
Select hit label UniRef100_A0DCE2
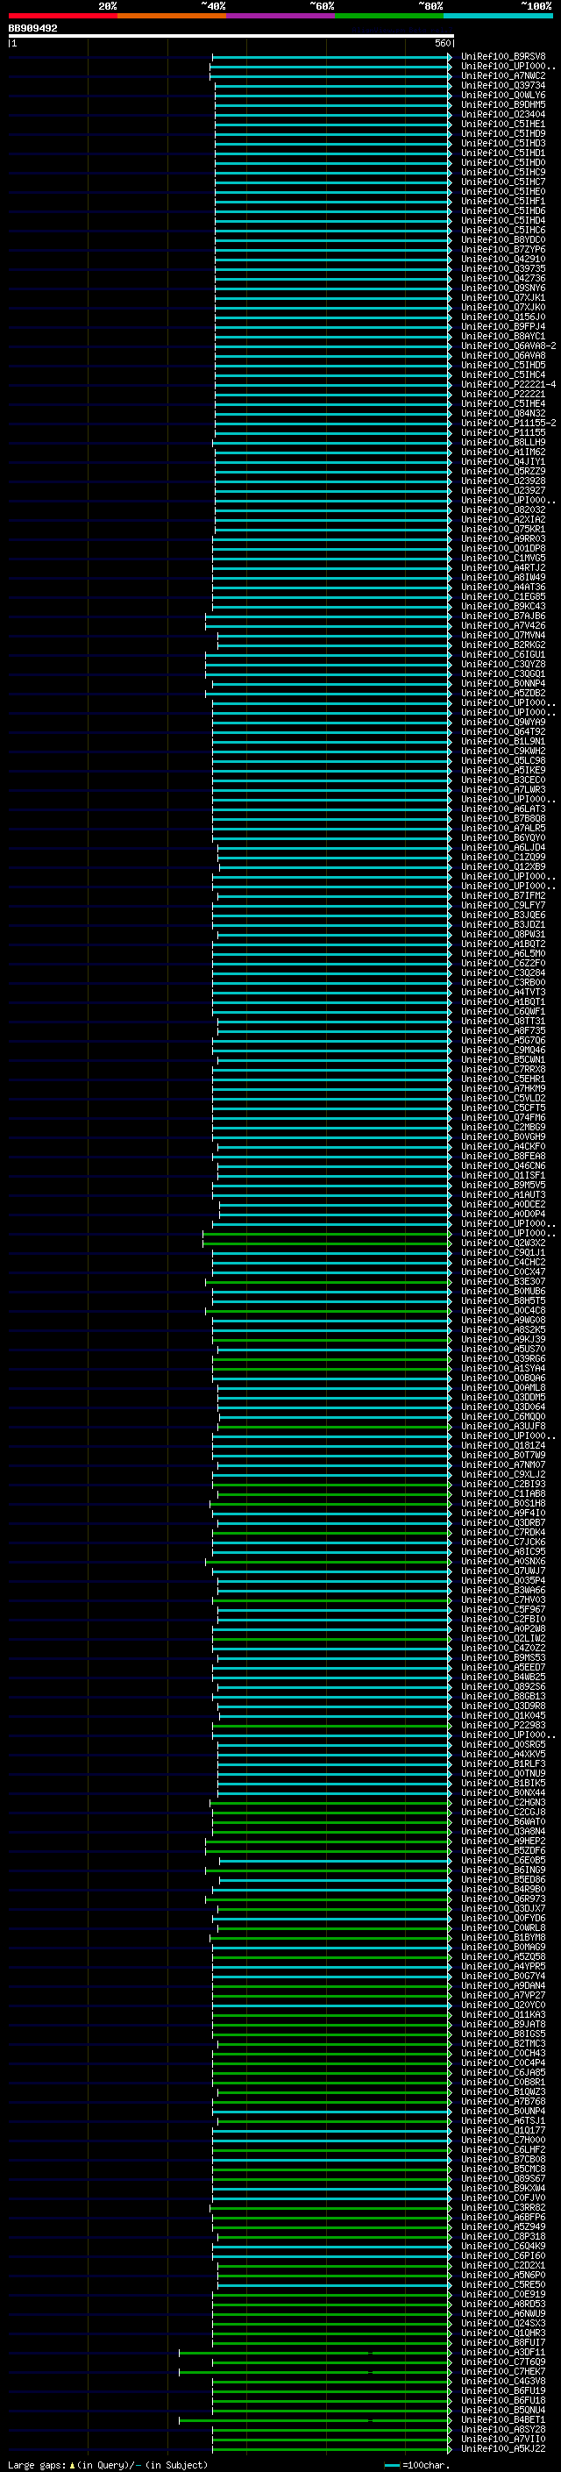point(502,1204)
